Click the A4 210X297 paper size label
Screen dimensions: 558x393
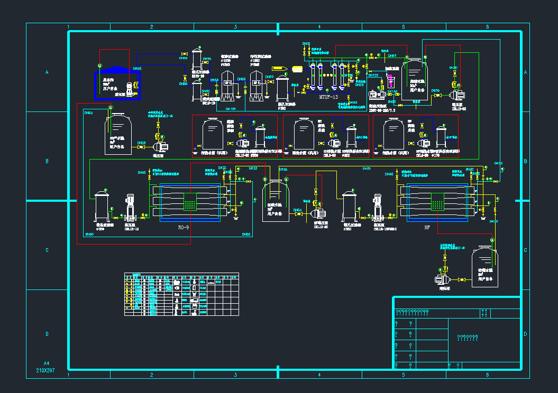pos(49,367)
